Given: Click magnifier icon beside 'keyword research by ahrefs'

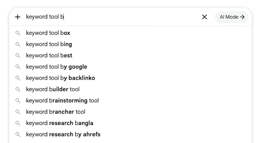Looking at the screenshot, I should tap(18, 135).
